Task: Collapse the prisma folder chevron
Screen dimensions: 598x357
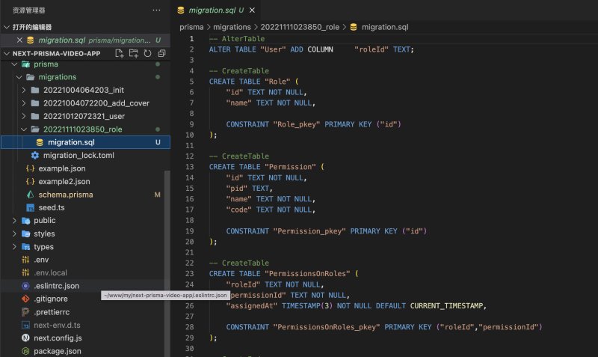Action: click(x=14, y=64)
